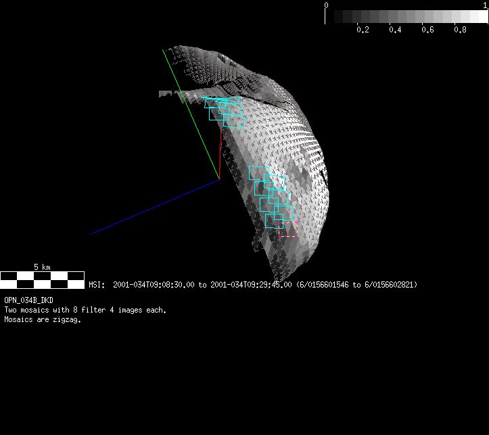Click the "Two mosaics with 8 filter" description line

(85, 310)
